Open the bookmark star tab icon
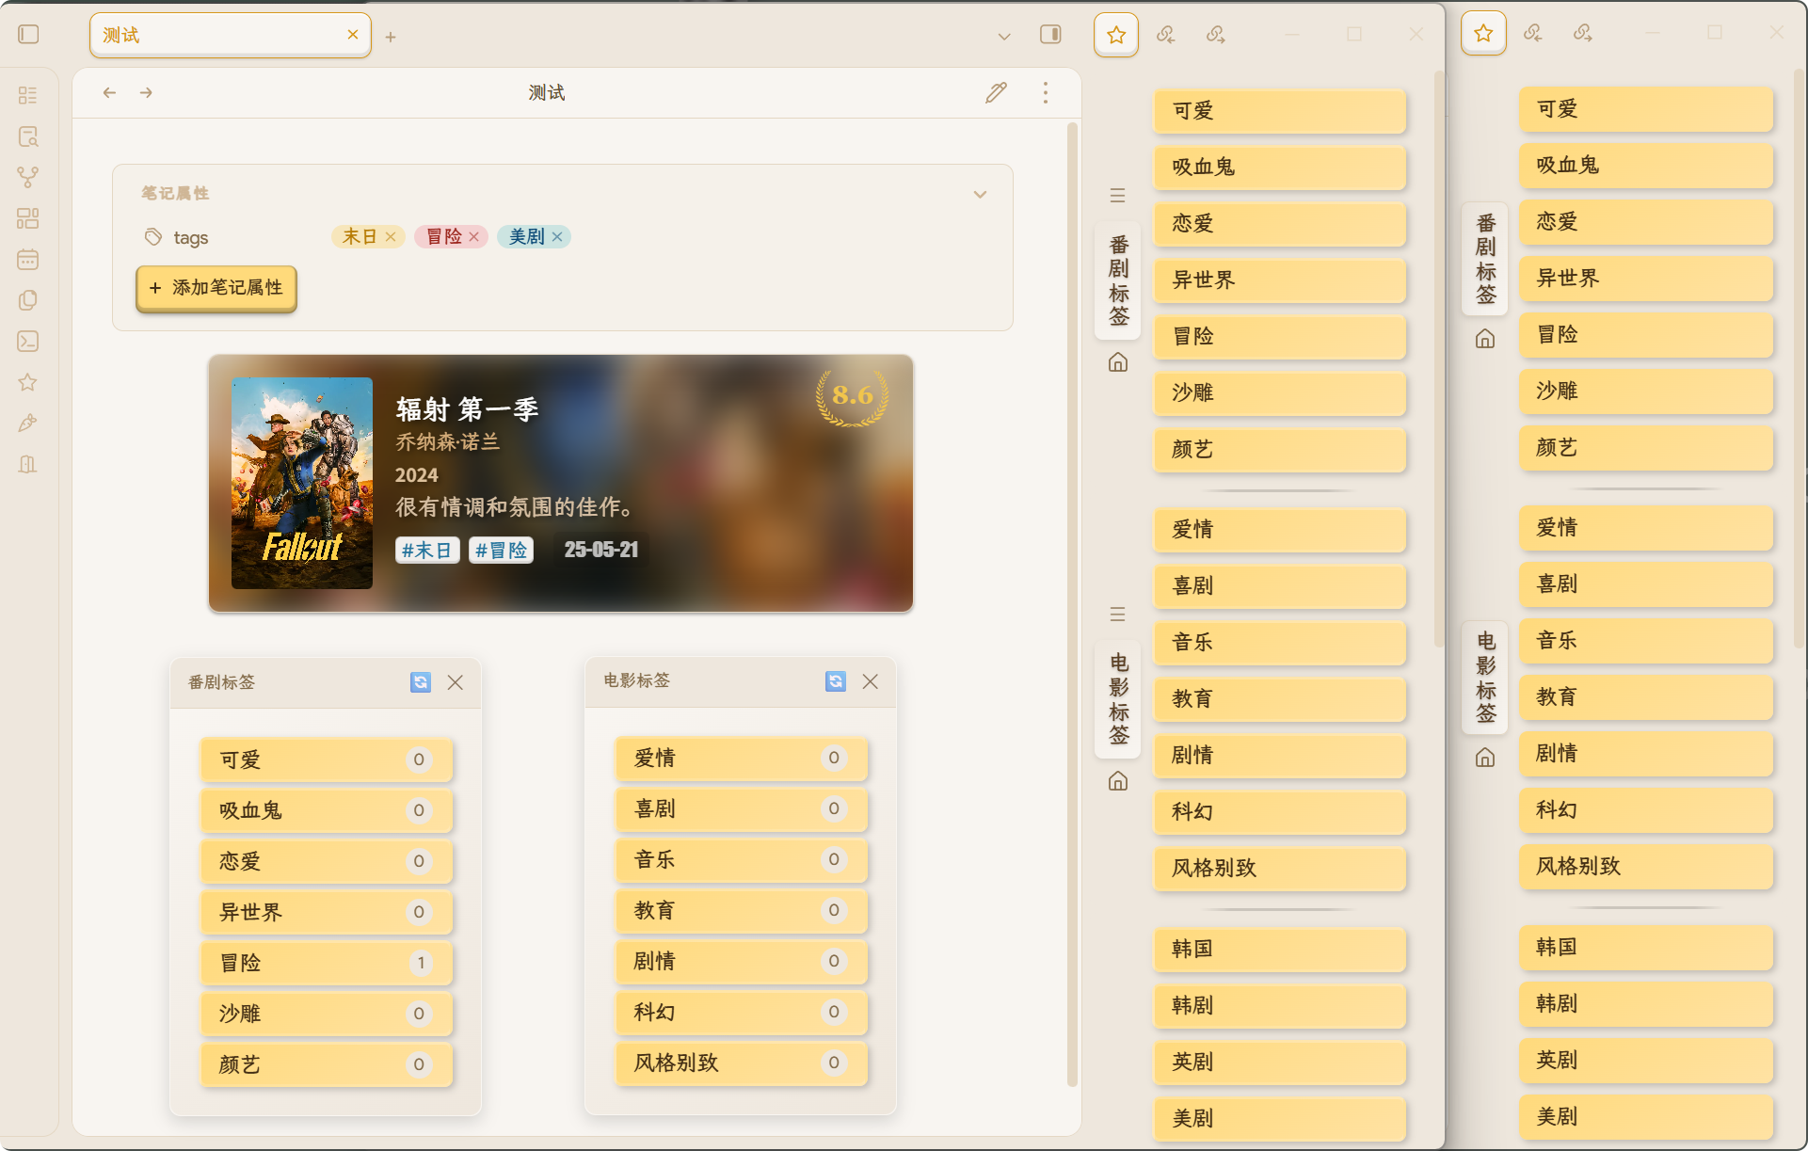This screenshot has height=1151, width=1808. point(1116,35)
